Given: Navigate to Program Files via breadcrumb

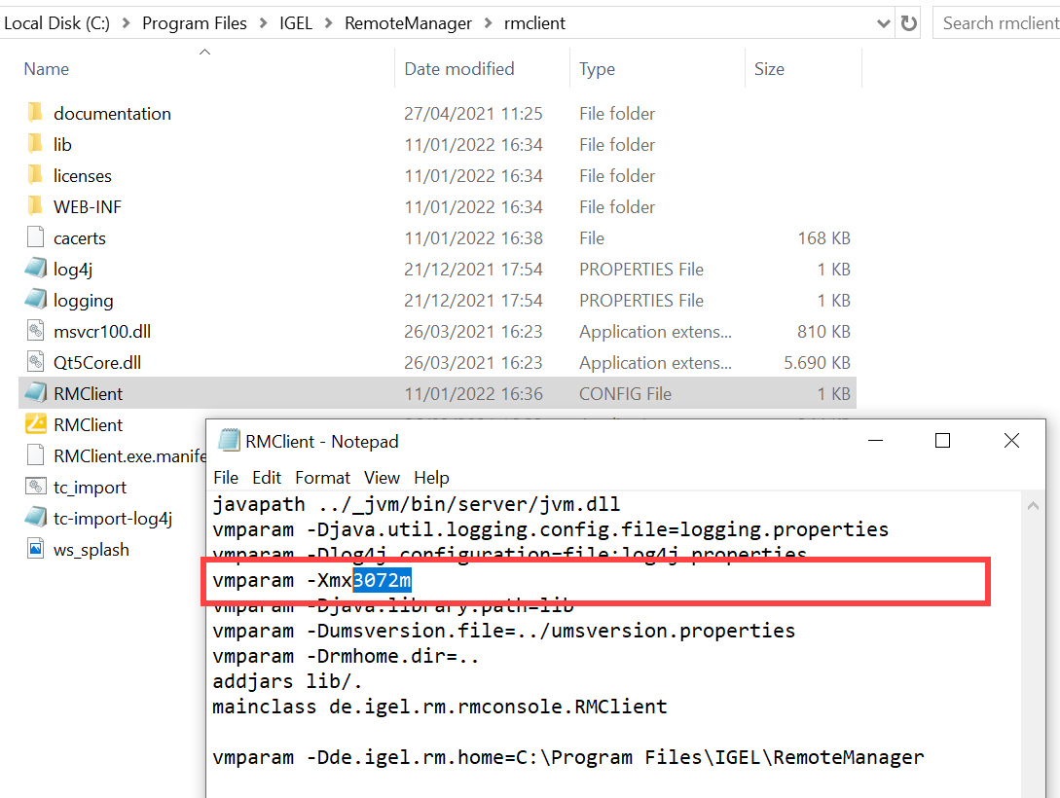Looking at the screenshot, I should pyautogui.click(x=195, y=22).
